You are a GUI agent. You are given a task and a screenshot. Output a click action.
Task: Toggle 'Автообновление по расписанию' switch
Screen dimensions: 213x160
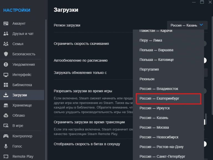point(205,60)
